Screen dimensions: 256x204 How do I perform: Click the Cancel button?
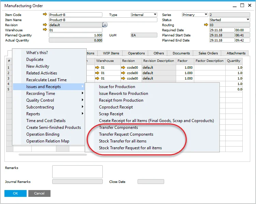pyautogui.click(x=39, y=193)
